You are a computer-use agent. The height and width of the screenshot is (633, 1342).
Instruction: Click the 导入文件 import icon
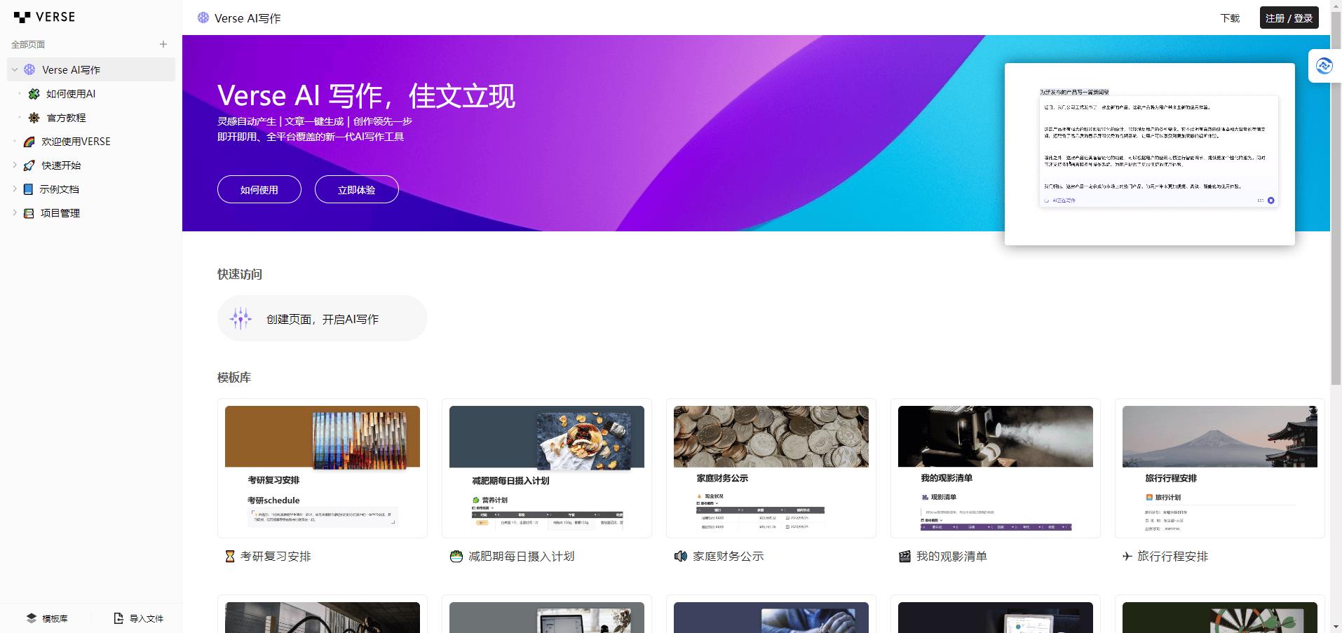tap(118, 618)
